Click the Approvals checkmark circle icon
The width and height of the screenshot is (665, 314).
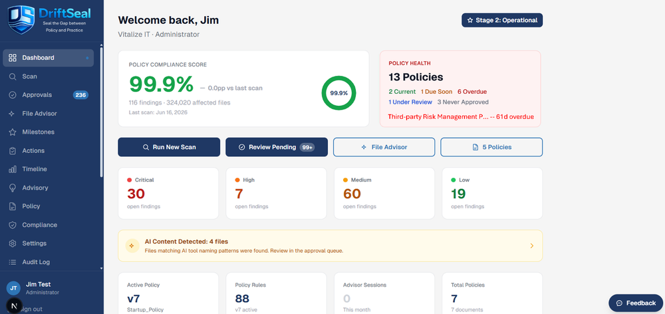click(13, 95)
